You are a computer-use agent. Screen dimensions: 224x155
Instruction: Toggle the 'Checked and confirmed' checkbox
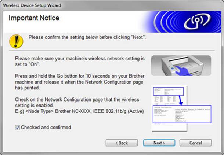point(17,128)
